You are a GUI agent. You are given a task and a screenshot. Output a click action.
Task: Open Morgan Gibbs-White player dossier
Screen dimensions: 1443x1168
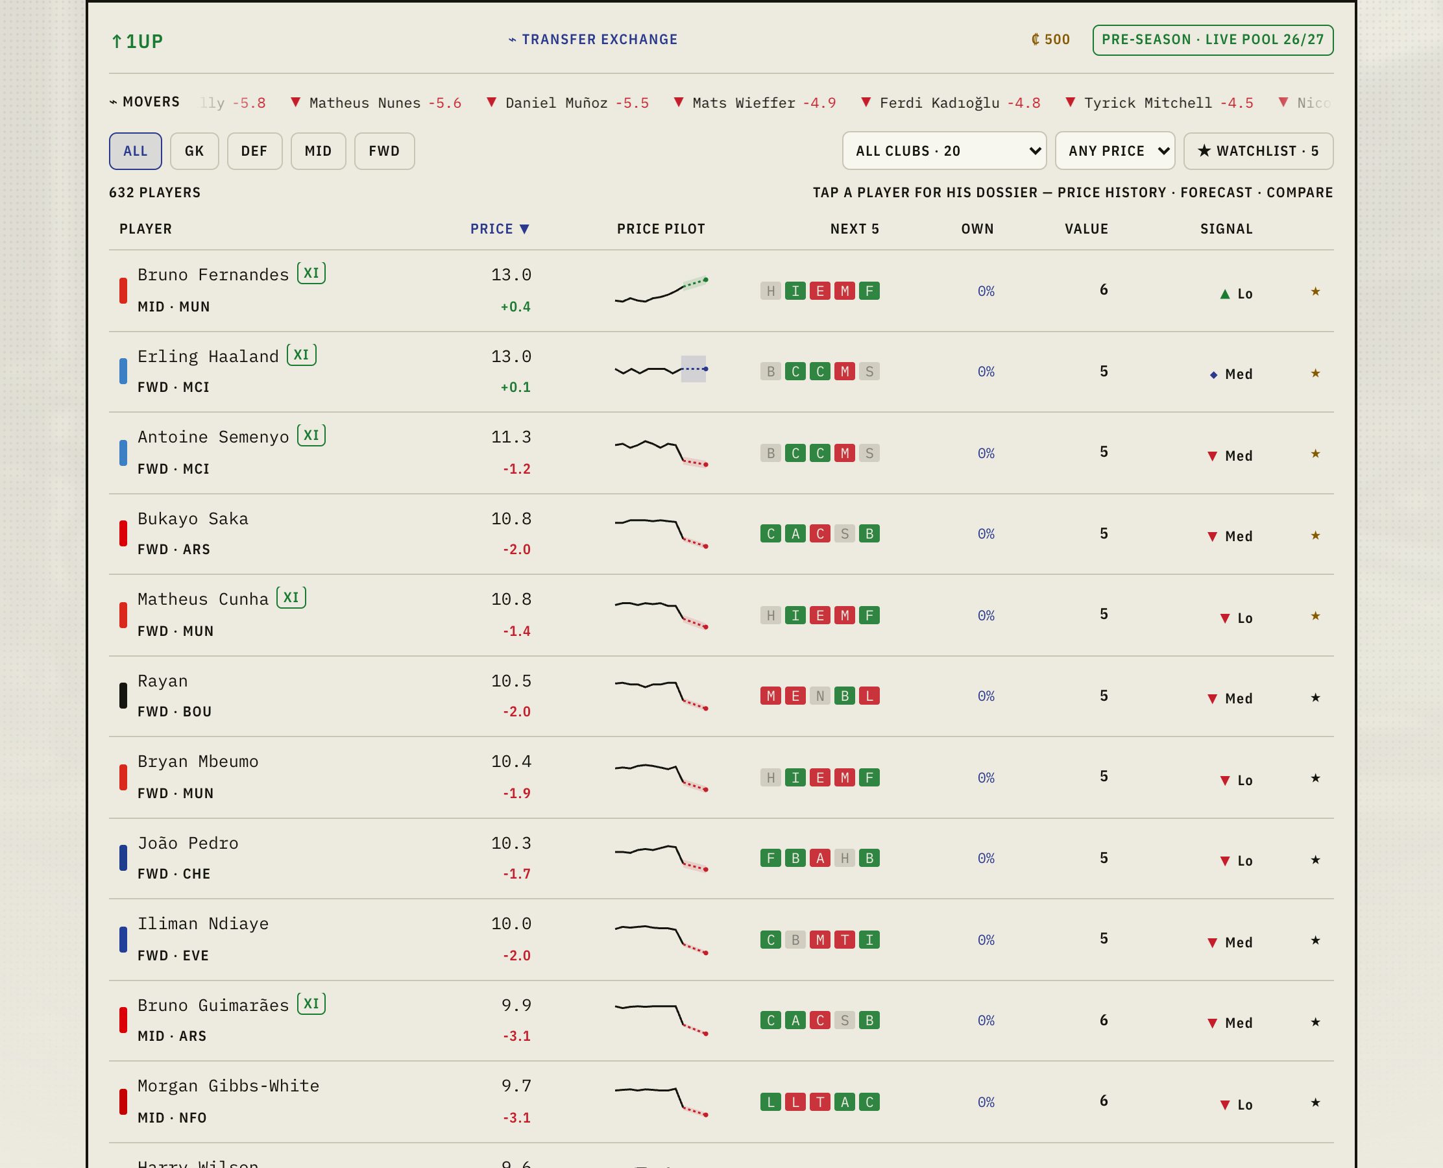(721, 1102)
